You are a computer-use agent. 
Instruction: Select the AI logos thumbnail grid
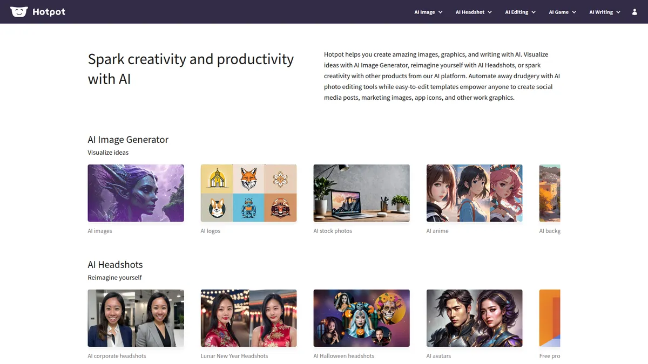248,193
